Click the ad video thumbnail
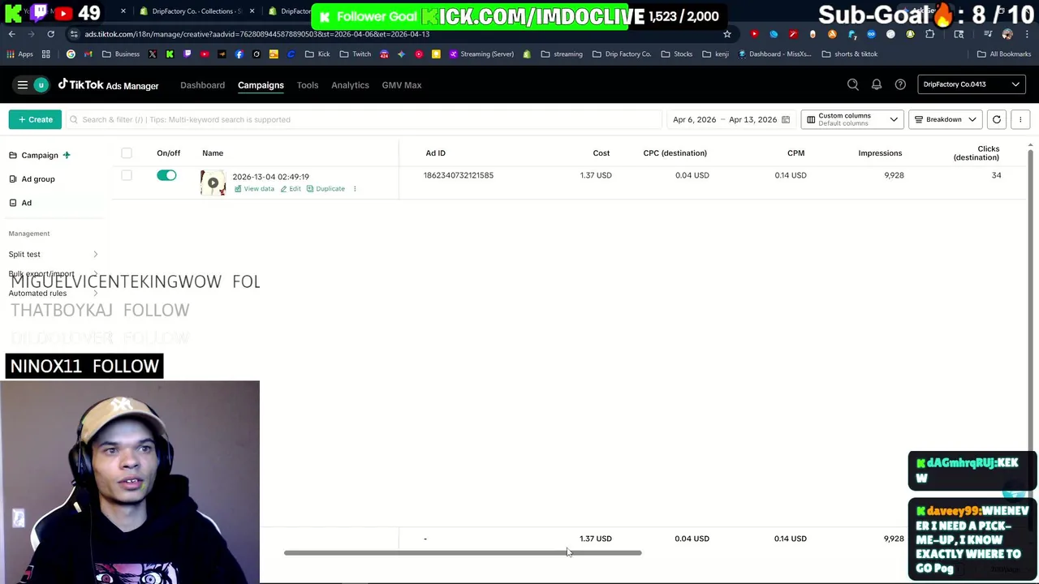 click(213, 182)
